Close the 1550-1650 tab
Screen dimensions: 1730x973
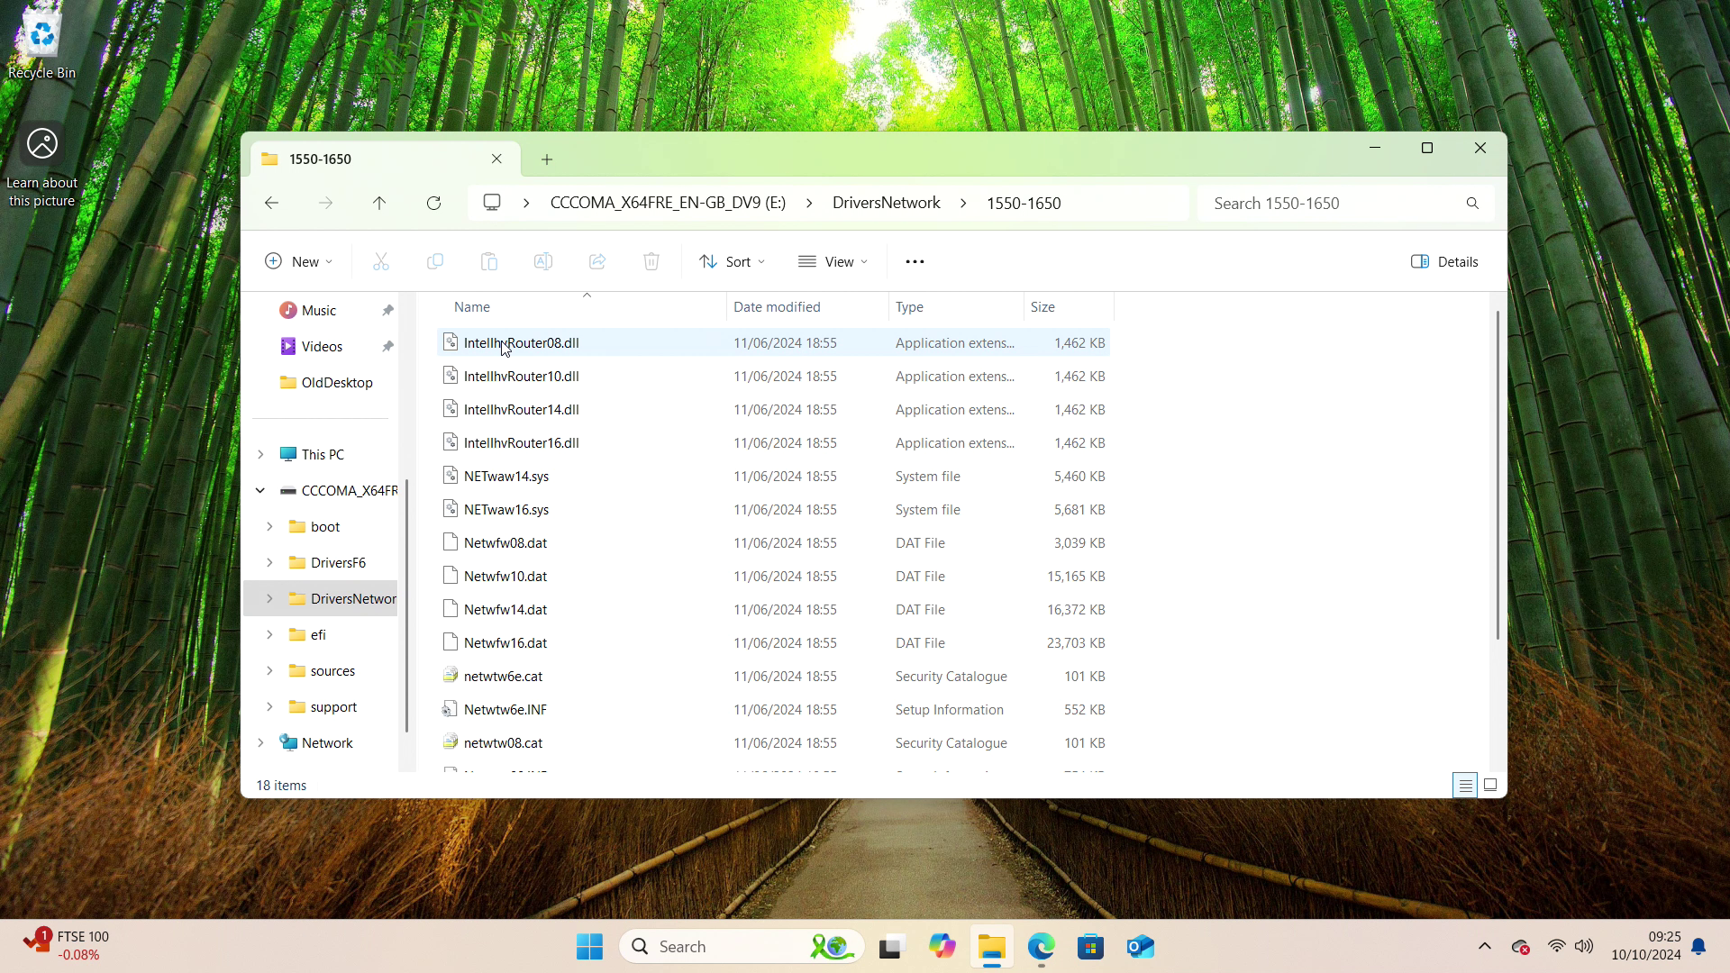(496, 159)
